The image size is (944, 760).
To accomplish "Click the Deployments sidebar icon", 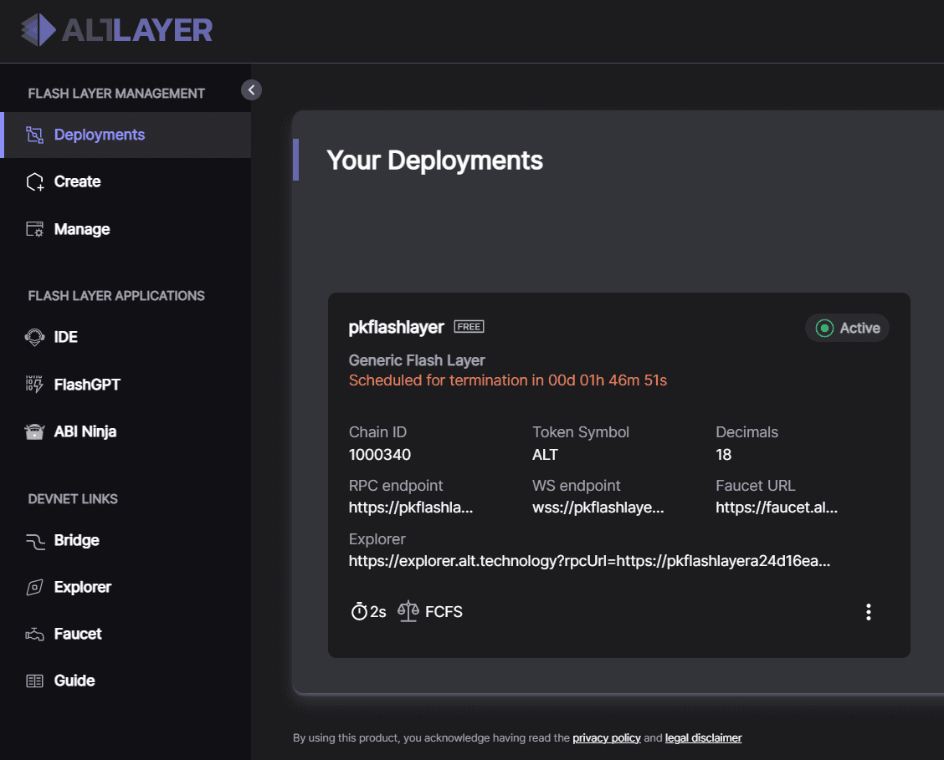I will [35, 135].
